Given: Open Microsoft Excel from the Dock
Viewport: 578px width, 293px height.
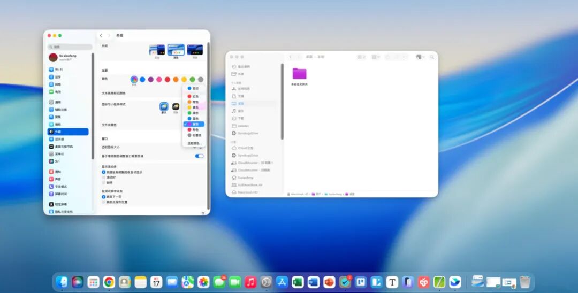Looking at the screenshot, I should [x=298, y=282].
